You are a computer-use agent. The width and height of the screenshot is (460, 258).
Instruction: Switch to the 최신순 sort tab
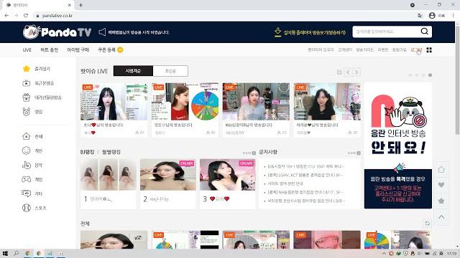pyautogui.click(x=170, y=71)
